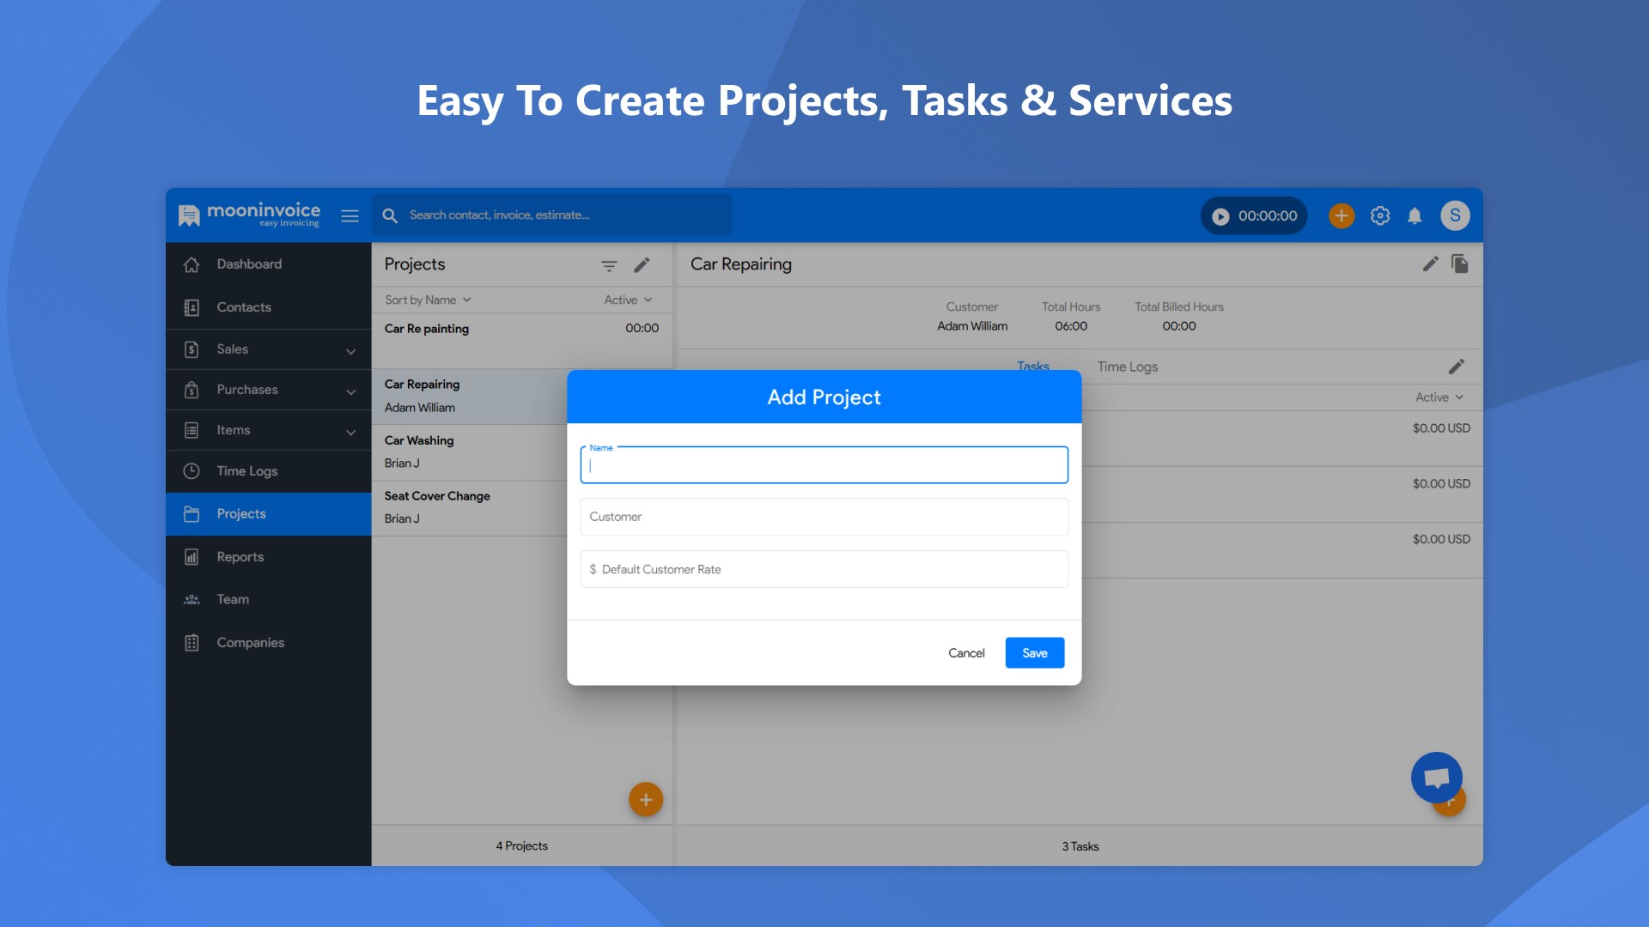This screenshot has height=927, width=1649.
Task: Open the notifications bell
Action: [x=1415, y=215]
